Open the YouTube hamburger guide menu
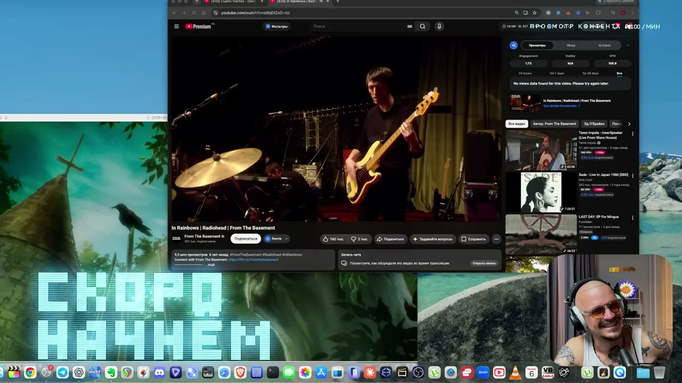Screen dimensions: 682x383 pyautogui.click(x=176, y=26)
